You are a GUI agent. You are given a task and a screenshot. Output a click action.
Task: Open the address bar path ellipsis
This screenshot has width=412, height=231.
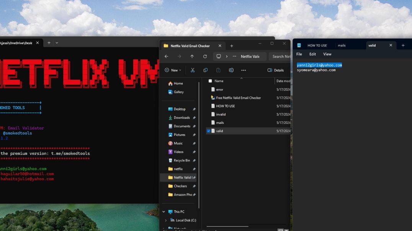pos(234,57)
